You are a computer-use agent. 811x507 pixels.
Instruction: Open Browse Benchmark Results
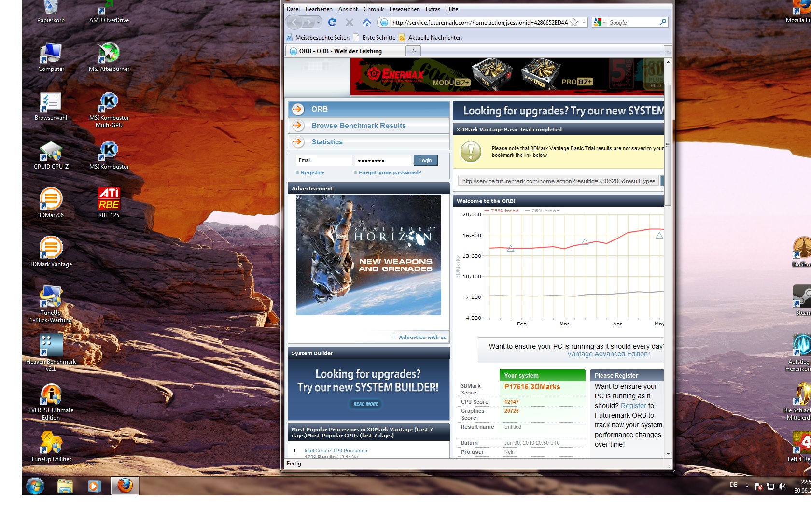(x=369, y=126)
